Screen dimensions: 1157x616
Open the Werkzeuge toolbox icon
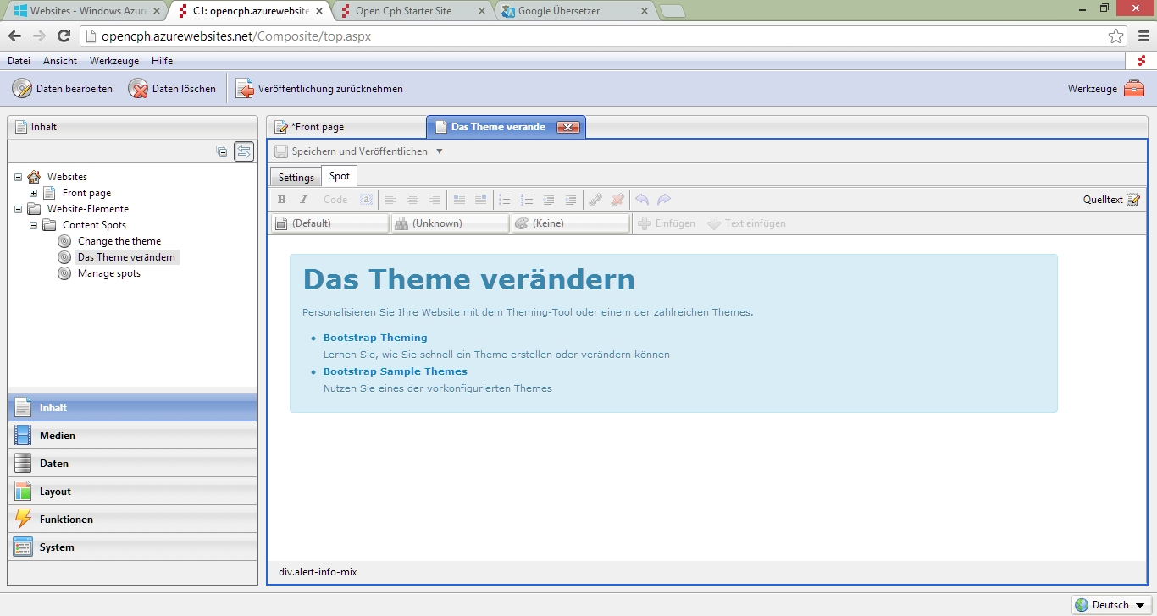pyautogui.click(x=1133, y=89)
